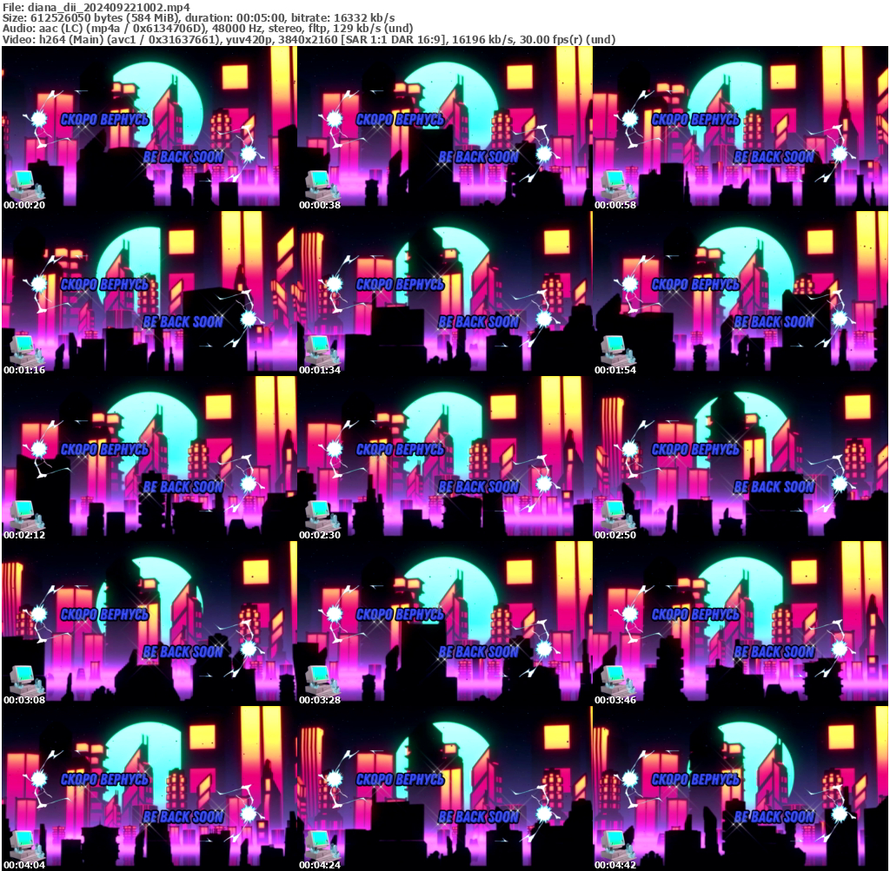Select the frame at 00:00:38
Image resolution: width=890 pixels, height=871 pixels.
coord(444,128)
